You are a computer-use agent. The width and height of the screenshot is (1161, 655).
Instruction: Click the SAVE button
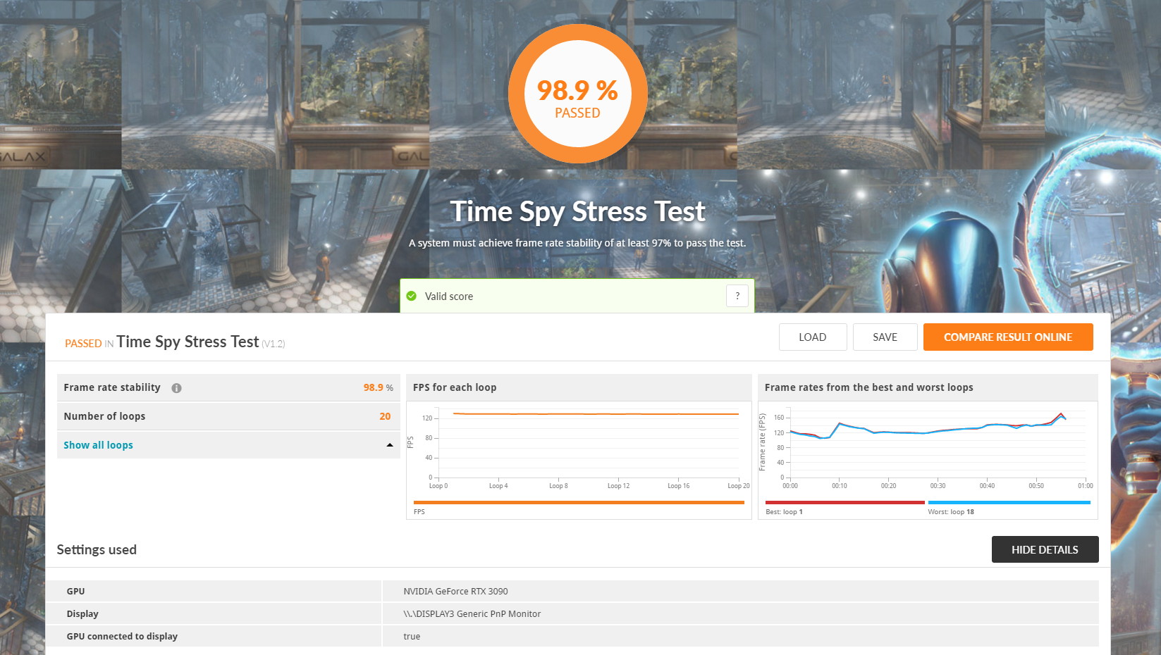(x=885, y=337)
